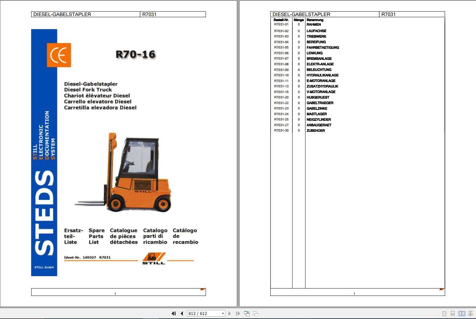476x319 pixels.
Task: Go to the first page
Action: coord(174,314)
